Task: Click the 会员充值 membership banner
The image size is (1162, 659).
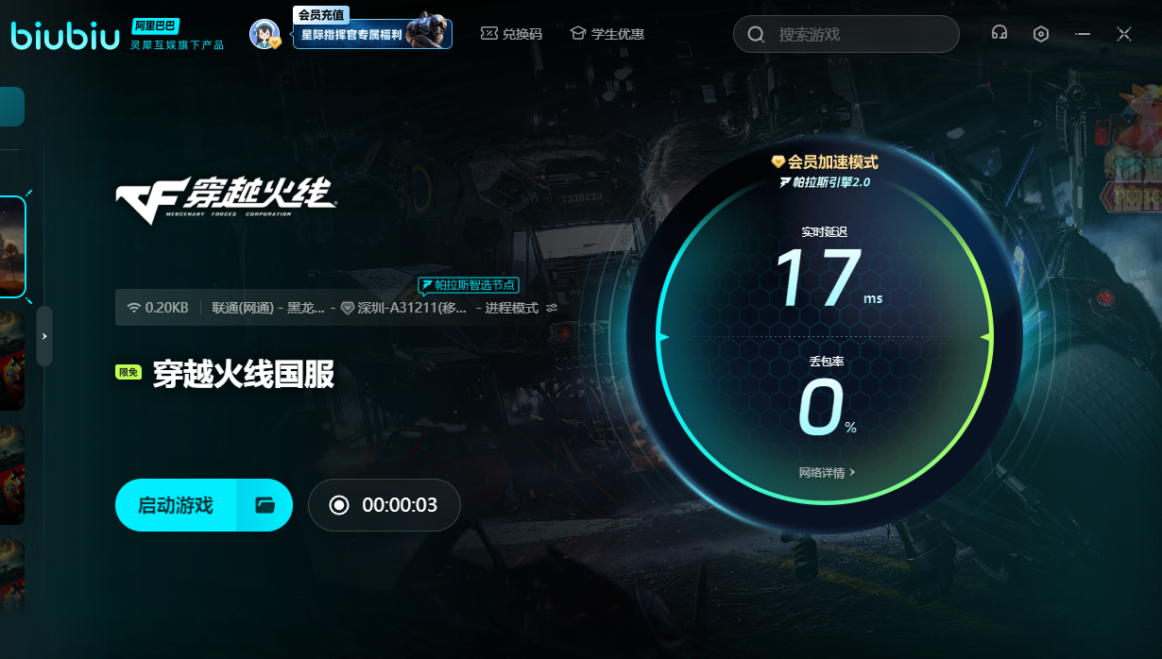Action: pos(372,34)
